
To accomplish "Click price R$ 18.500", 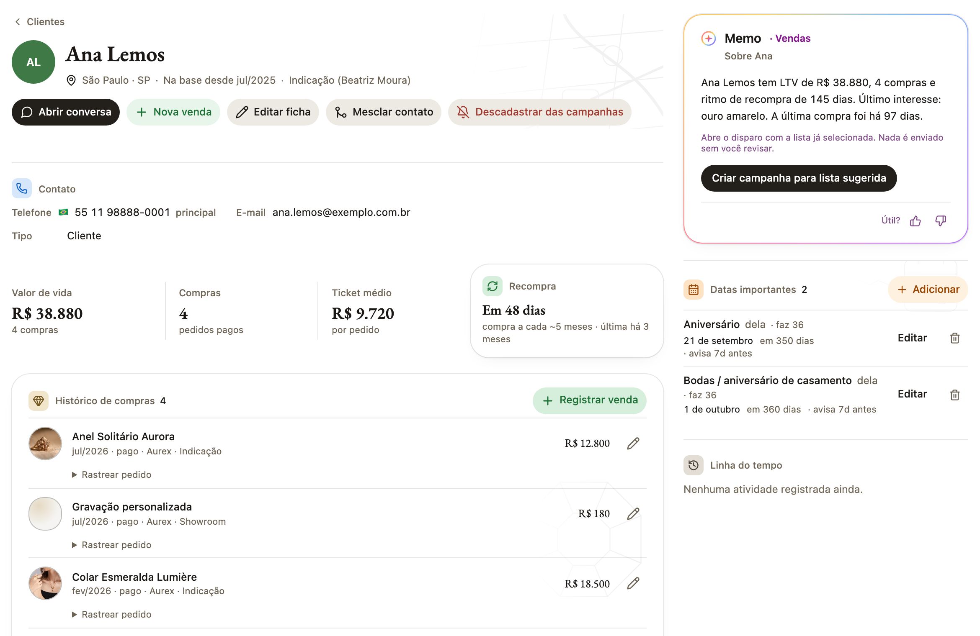I will (587, 584).
